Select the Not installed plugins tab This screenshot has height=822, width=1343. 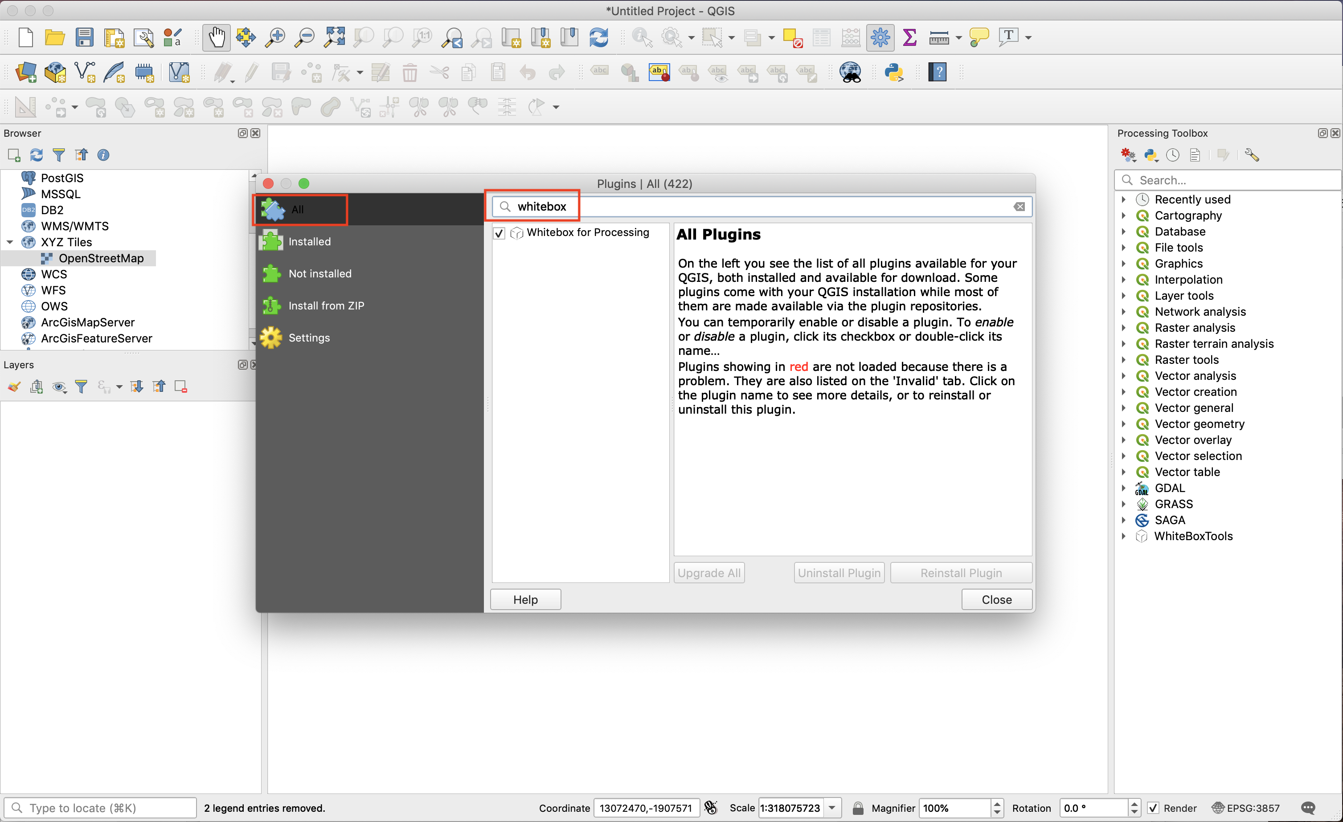pos(370,273)
